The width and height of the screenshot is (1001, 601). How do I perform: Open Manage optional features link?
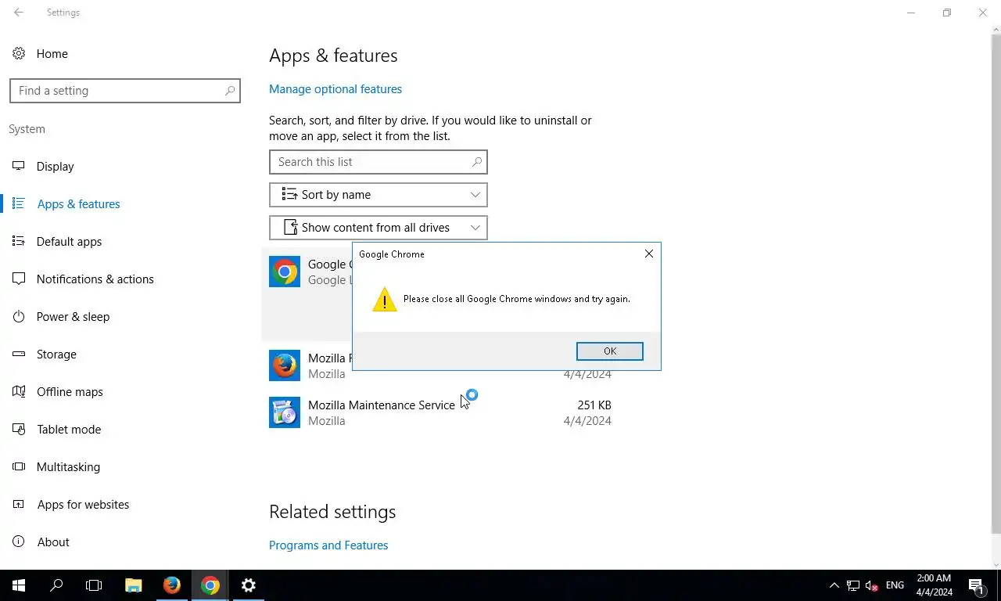pyautogui.click(x=335, y=89)
